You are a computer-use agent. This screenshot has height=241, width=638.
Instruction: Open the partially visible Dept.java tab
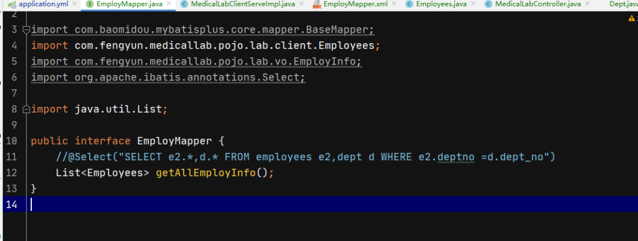pyautogui.click(x=623, y=5)
